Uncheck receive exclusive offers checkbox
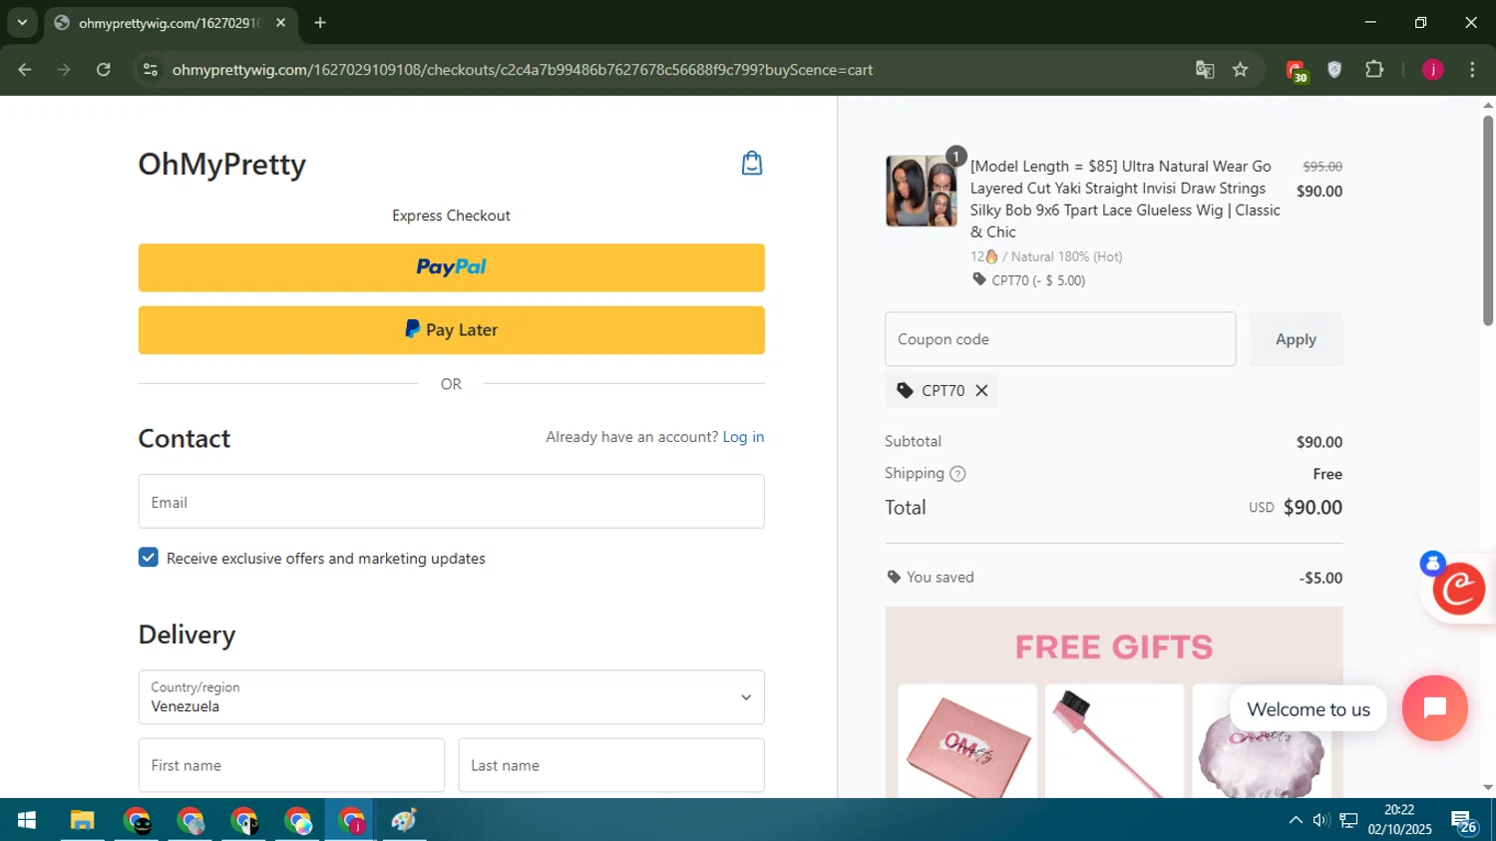 [x=149, y=558]
